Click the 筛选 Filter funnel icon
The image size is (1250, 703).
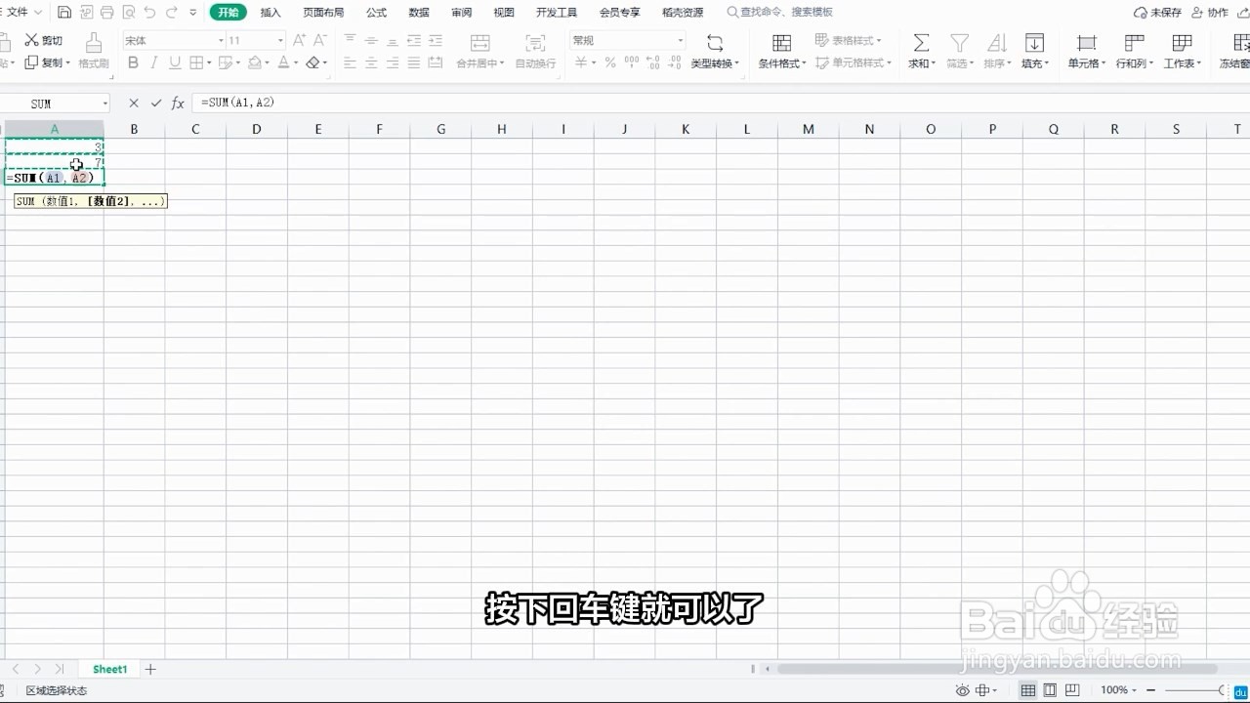[x=960, y=42]
